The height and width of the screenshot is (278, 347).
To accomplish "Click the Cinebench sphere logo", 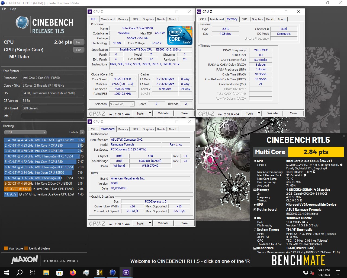I will (x=22, y=22).
